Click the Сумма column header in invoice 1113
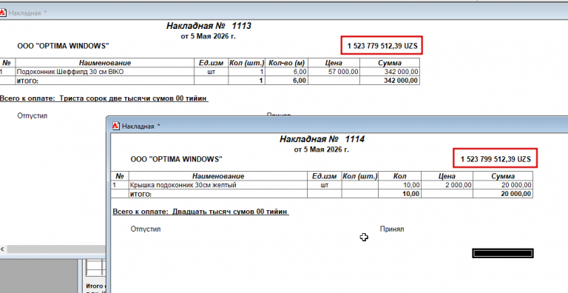This screenshot has width=568, height=293. (390, 63)
